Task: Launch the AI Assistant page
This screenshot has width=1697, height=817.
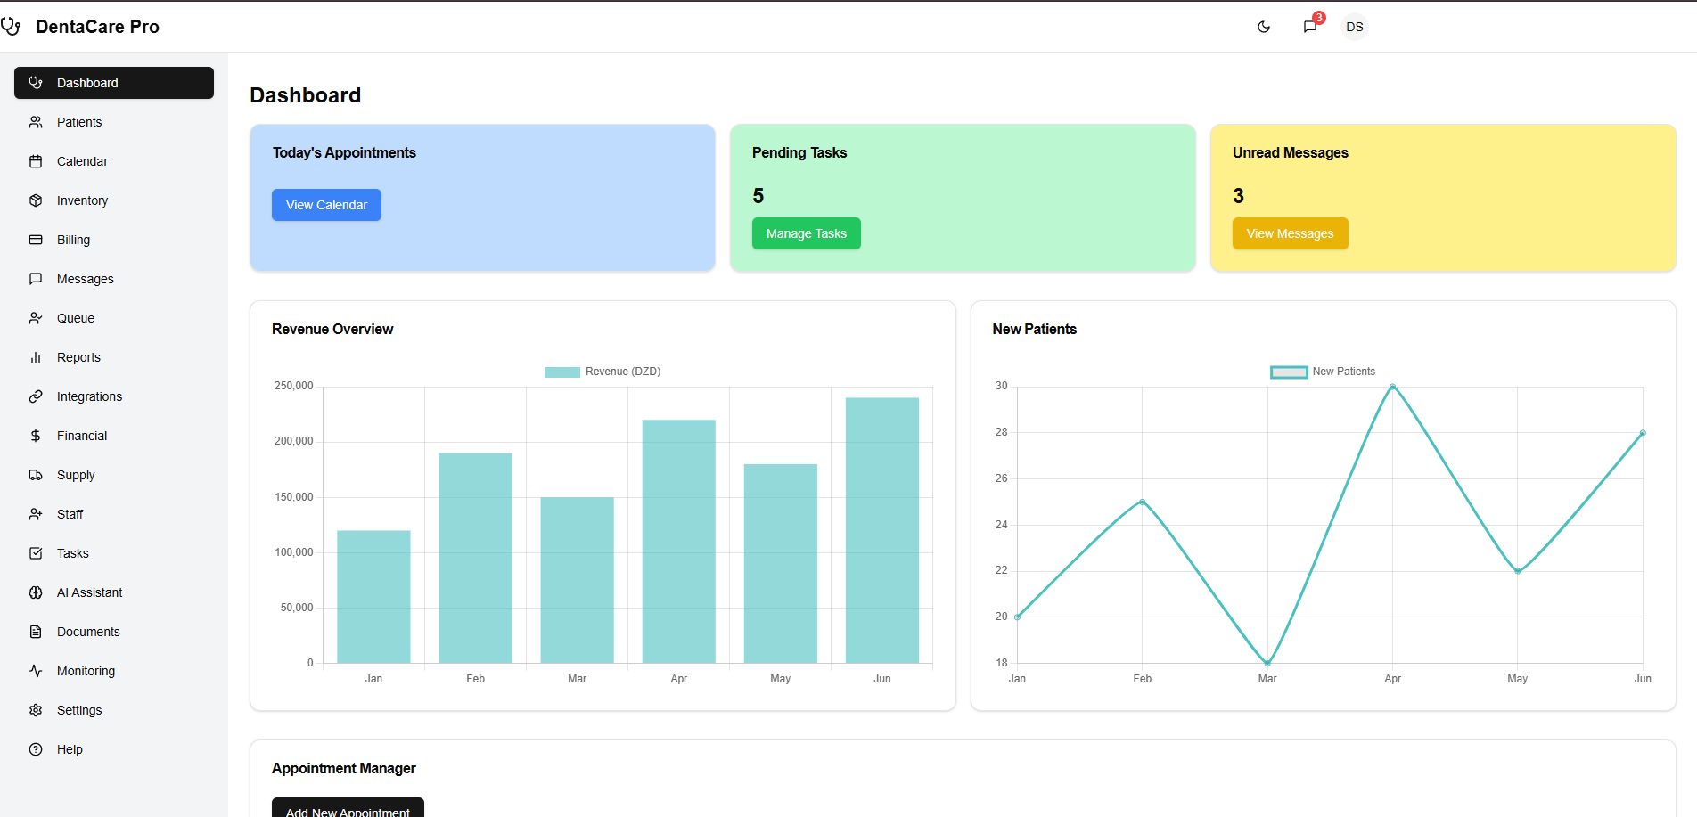Action: point(114,592)
